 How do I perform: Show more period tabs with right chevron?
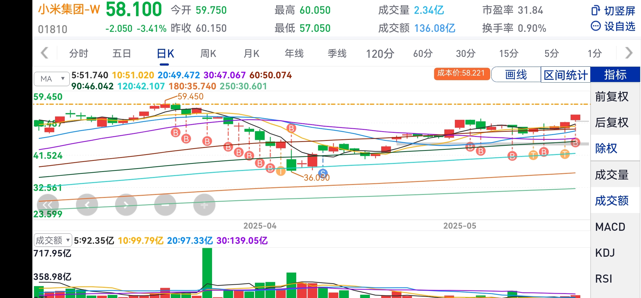[x=629, y=53]
